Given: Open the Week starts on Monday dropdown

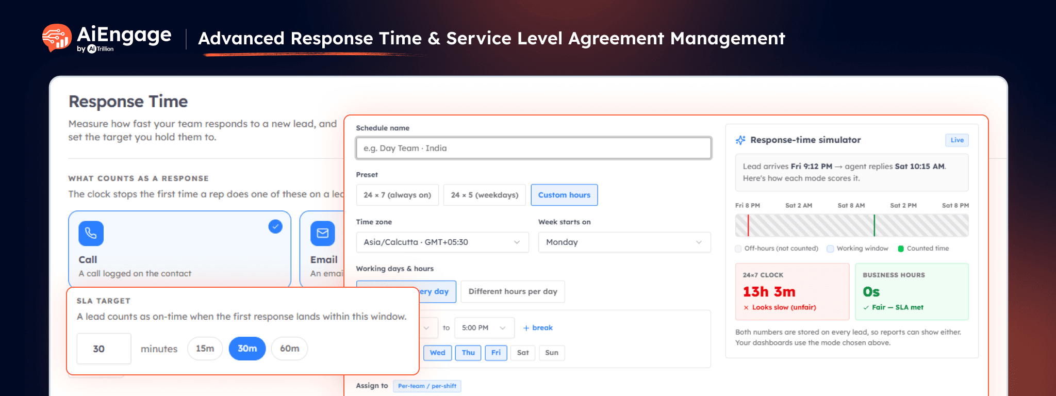Looking at the screenshot, I should pyautogui.click(x=624, y=242).
